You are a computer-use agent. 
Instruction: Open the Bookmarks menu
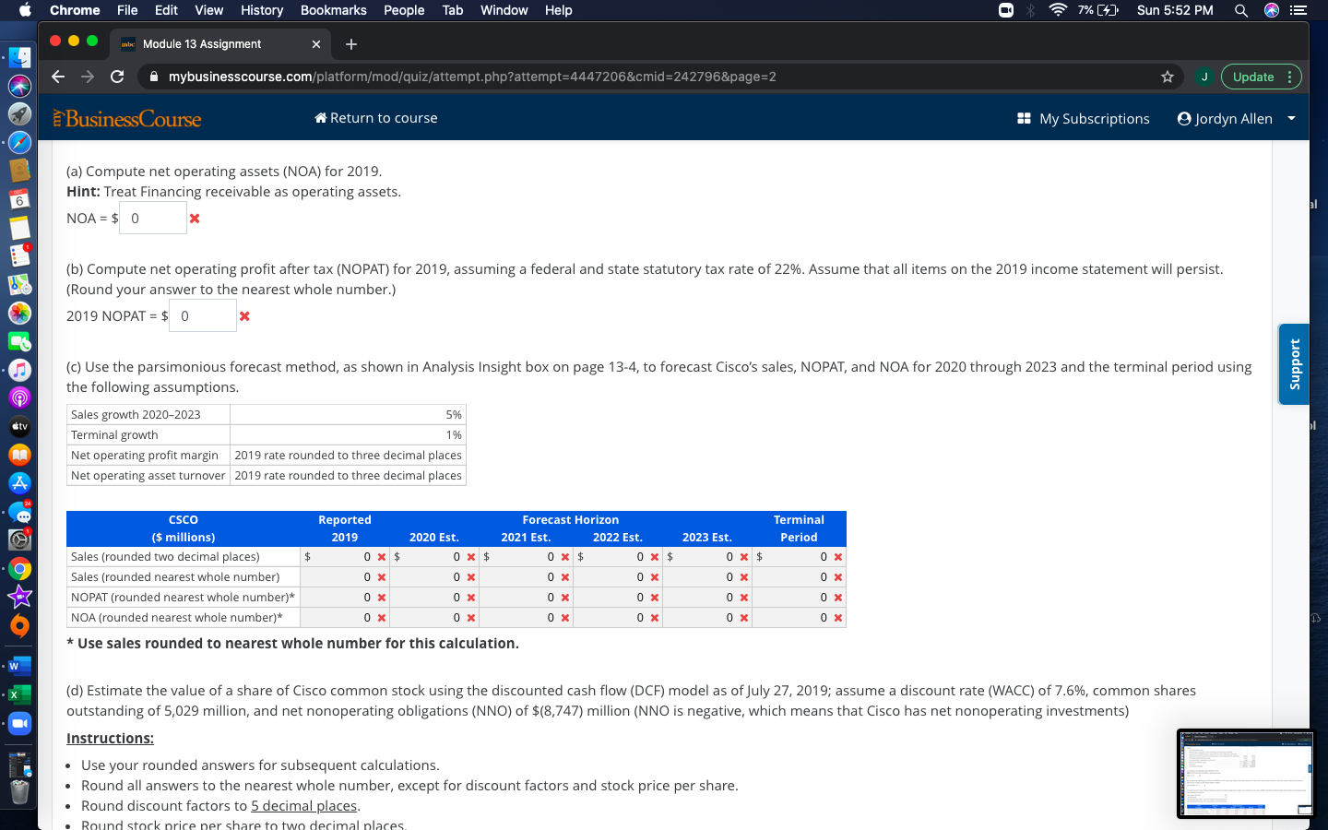tap(334, 10)
